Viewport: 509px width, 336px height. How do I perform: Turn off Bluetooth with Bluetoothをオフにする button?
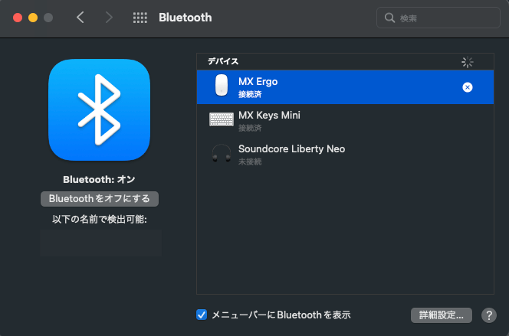(100, 199)
